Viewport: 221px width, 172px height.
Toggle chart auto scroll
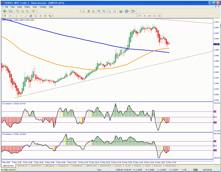(110, 11)
